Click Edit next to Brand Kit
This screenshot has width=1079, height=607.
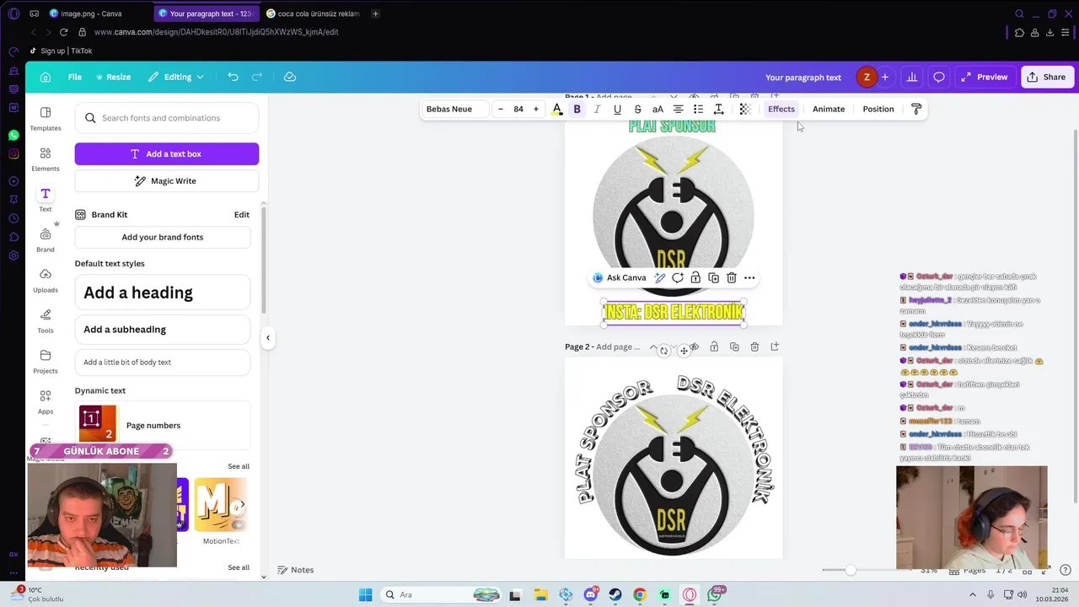pyautogui.click(x=242, y=215)
